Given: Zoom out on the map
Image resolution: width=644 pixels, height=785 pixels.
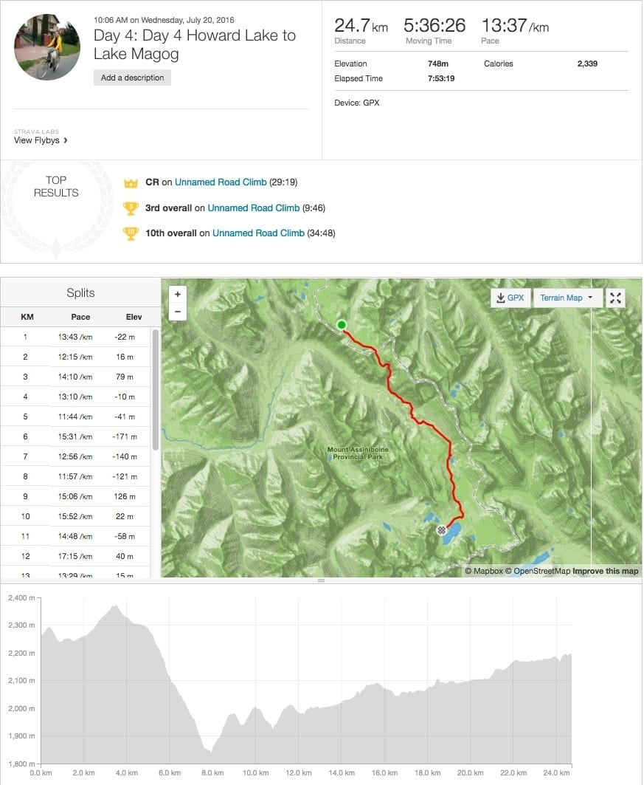Looking at the screenshot, I should click(x=177, y=312).
